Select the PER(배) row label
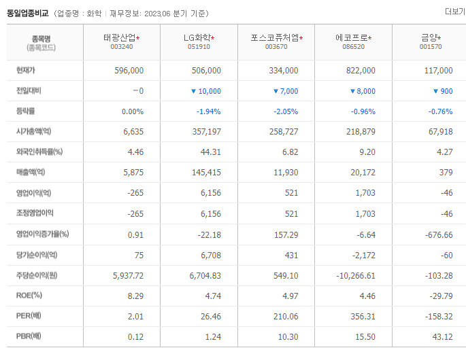The width and height of the screenshot is (466, 350). tap(29, 315)
